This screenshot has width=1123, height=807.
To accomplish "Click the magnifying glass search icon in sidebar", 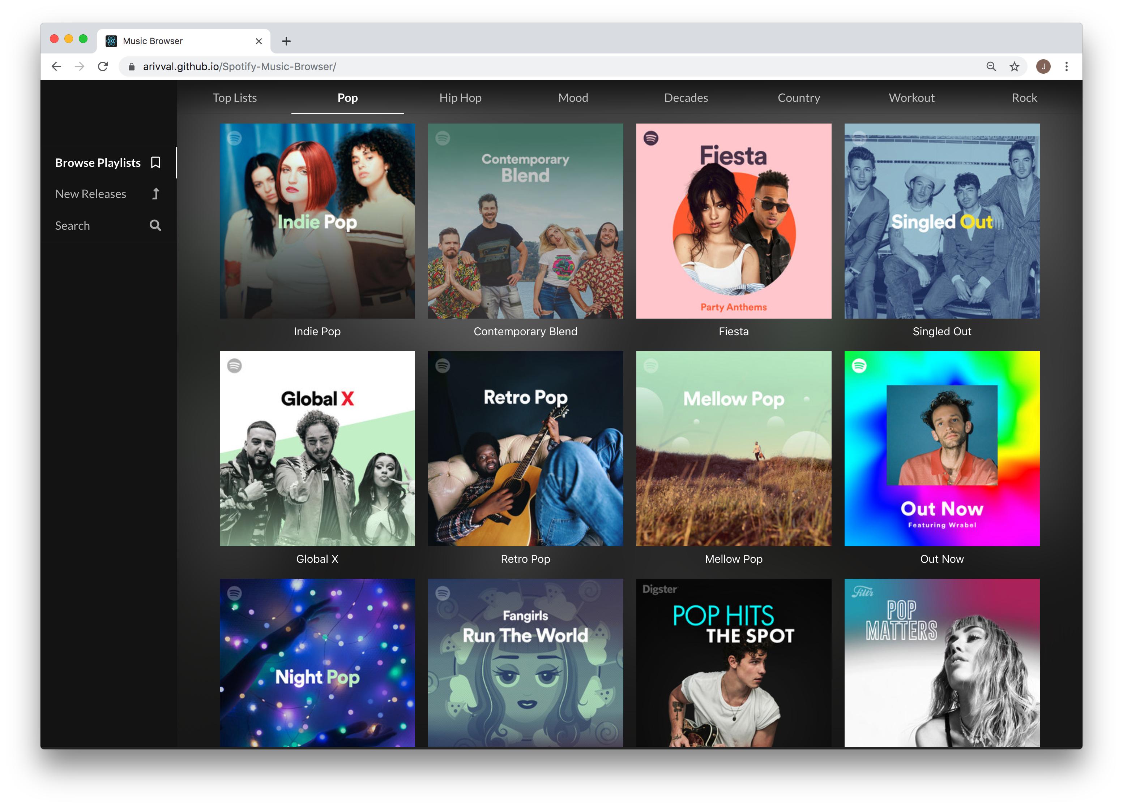I will [155, 226].
